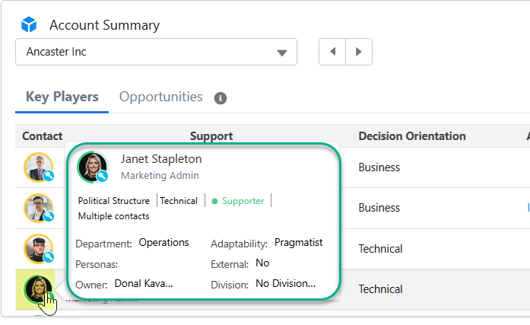The width and height of the screenshot is (530, 325).
Task: Click the info icon beside Opportunities
Action: [221, 98]
